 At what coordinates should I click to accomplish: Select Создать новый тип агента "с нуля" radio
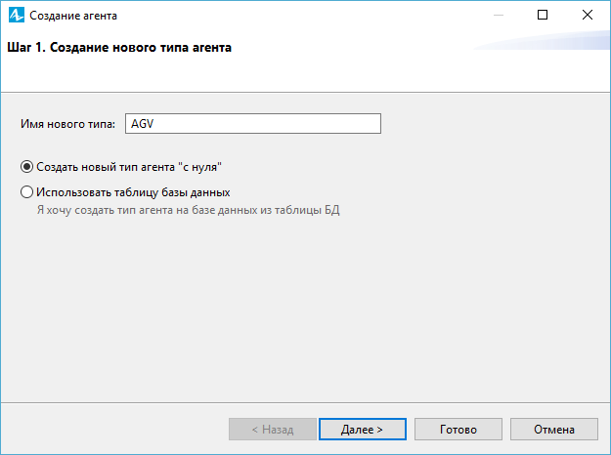[x=26, y=167]
